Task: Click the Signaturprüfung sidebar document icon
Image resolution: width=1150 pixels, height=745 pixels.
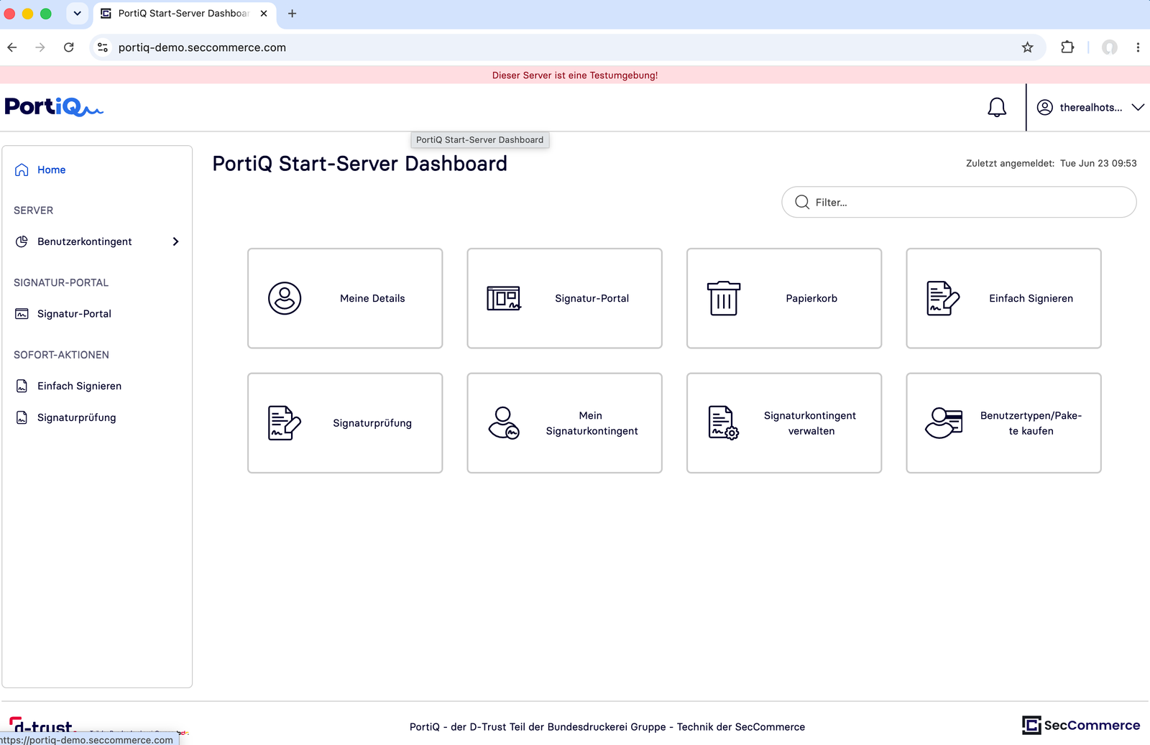Action: pyautogui.click(x=22, y=417)
